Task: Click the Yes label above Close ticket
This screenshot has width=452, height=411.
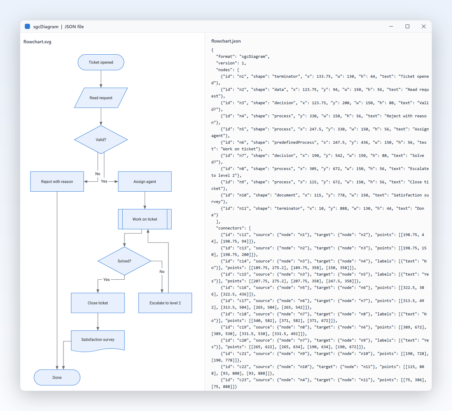Action: [107, 280]
